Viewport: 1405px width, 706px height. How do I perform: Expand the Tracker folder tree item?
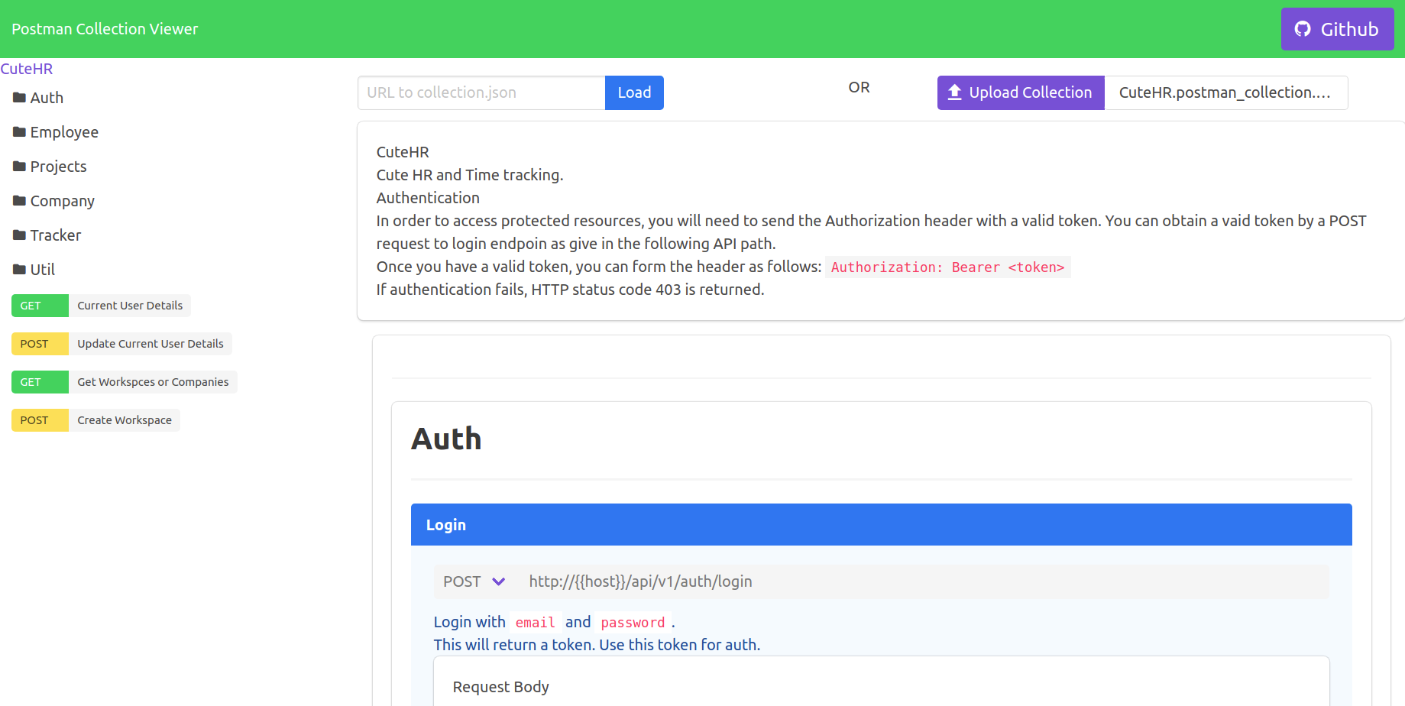tap(47, 235)
